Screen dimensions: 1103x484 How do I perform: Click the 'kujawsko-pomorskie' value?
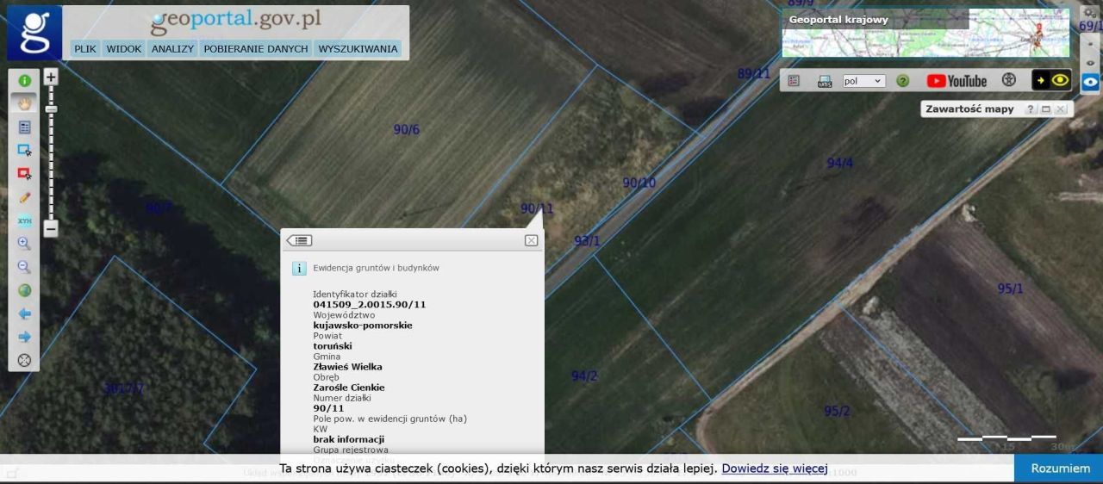(x=362, y=326)
